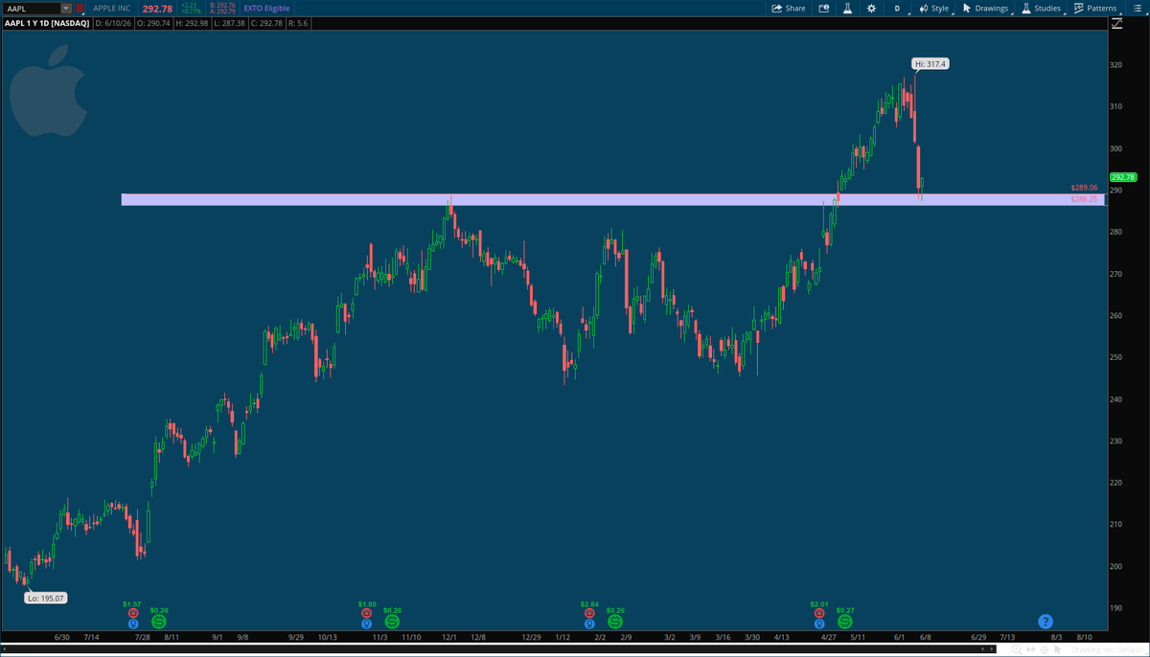
Task: Click the July conference call bulb icon
Action: click(132, 623)
